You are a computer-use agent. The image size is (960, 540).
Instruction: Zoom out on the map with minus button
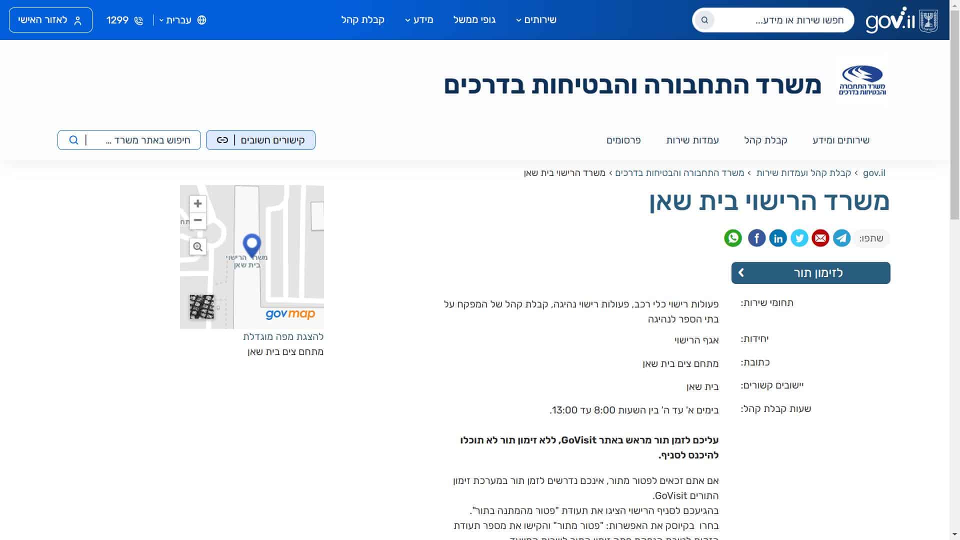198,220
